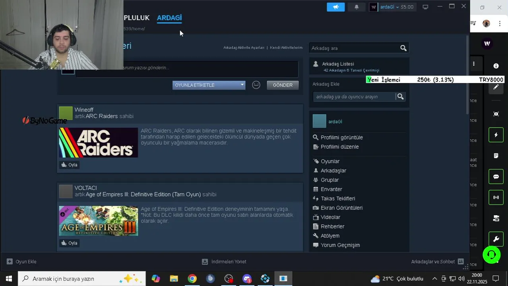The image size is (508, 286).
Task: Click the chat bubble icon in right sidebar
Action: coord(496,177)
